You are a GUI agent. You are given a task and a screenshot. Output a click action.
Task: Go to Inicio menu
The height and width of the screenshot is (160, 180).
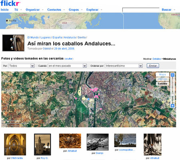tap(5, 10)
